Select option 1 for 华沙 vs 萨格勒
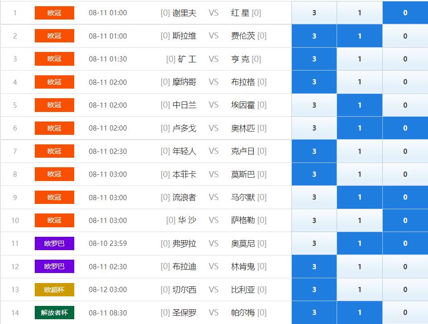The image size is (428, 324). [359, 221]
